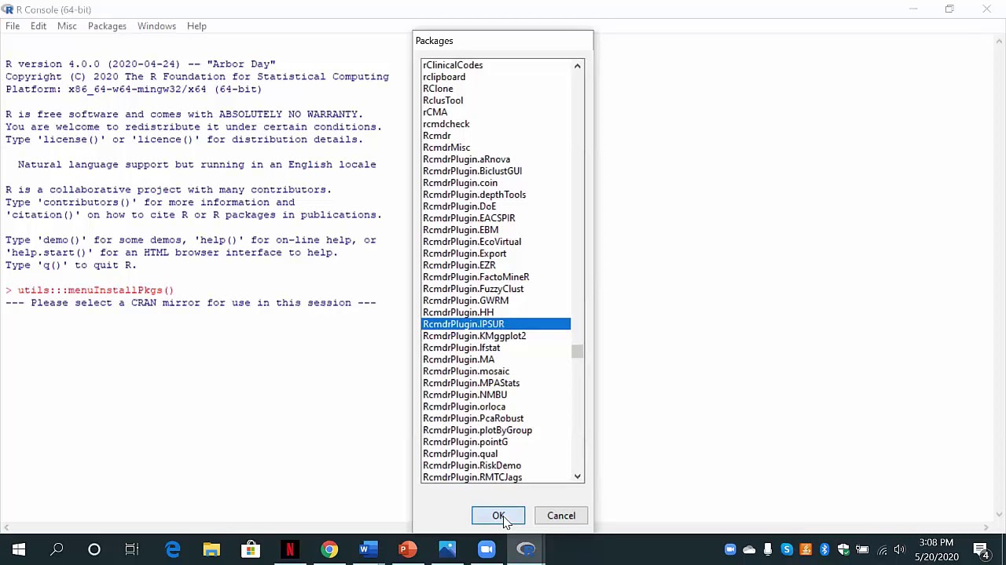Launch Microsoft Edge from taskbar
1006x565 pixels.
click(x=172, y=549)
